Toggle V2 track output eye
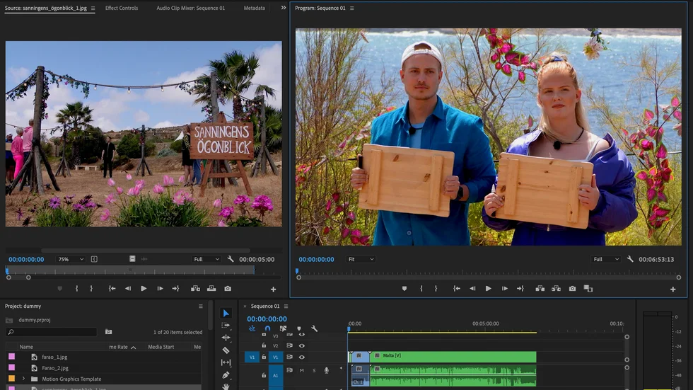693x390 pixels. click(302, 346)
